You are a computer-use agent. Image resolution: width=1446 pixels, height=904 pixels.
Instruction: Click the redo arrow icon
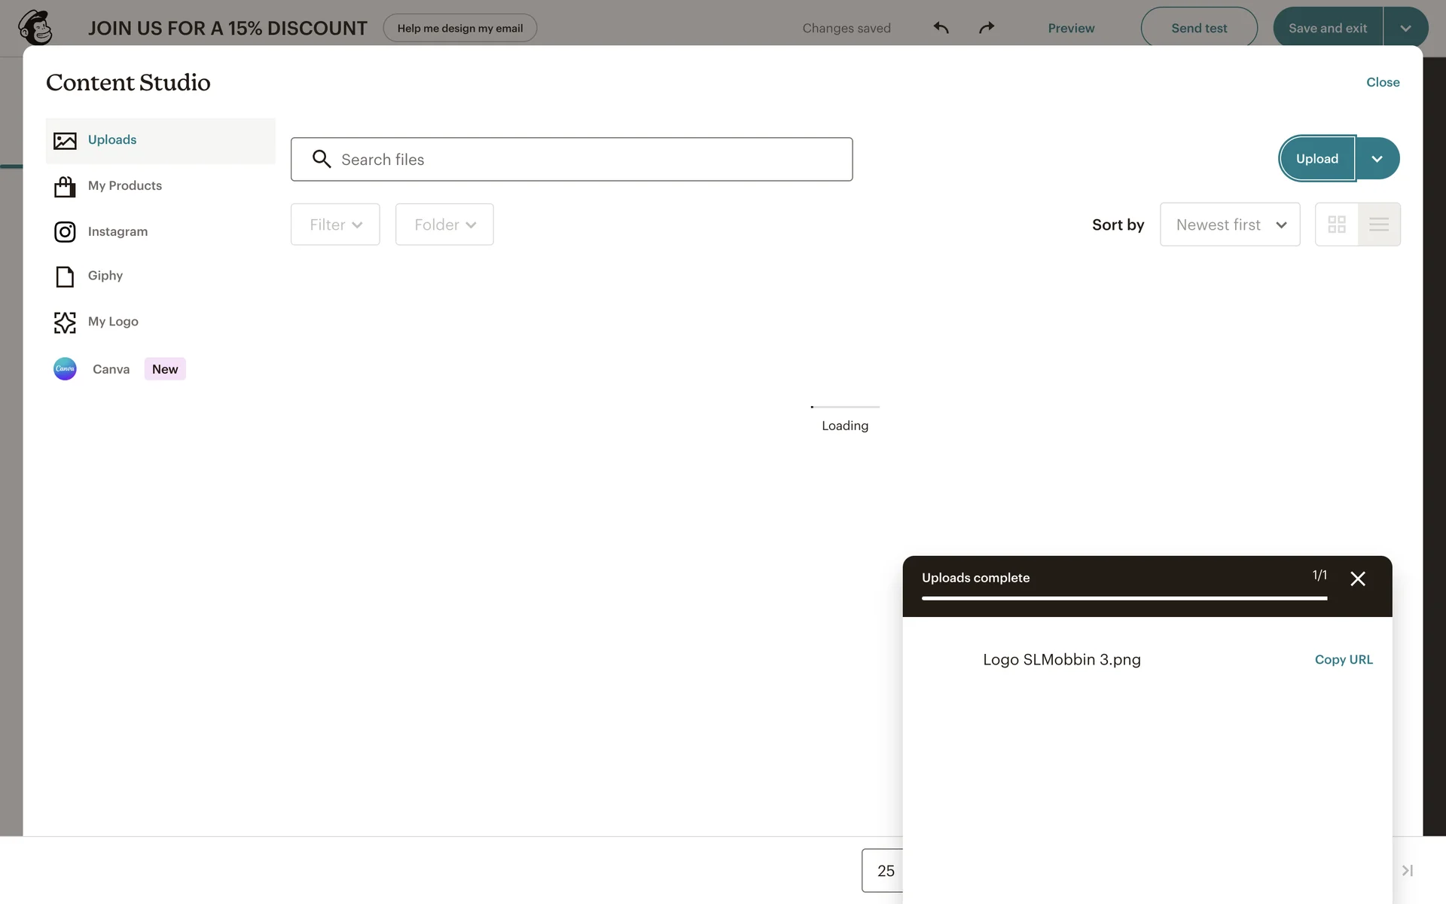coord(987,28)
